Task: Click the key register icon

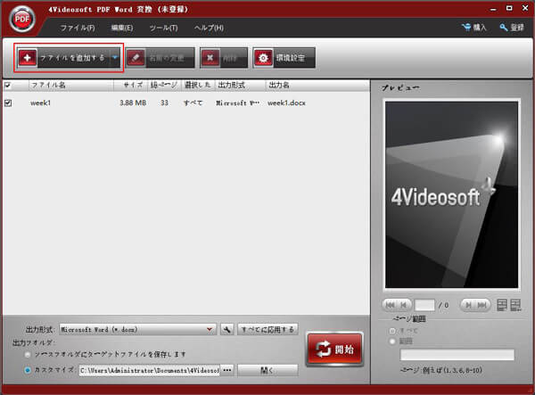Action: [x=503, y=28]
